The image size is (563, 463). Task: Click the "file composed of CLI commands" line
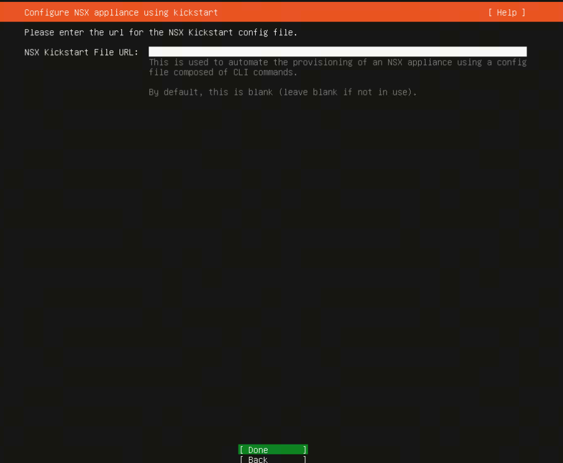pyautogui.click(x=223, y=72)
